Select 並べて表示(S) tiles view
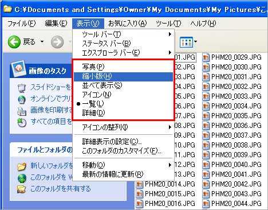 click(x=123, y=85)
